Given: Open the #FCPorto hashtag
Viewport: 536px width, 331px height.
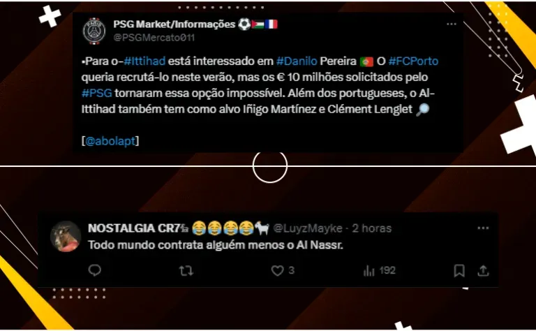Looking at the screenshot, I should (413, 61).
